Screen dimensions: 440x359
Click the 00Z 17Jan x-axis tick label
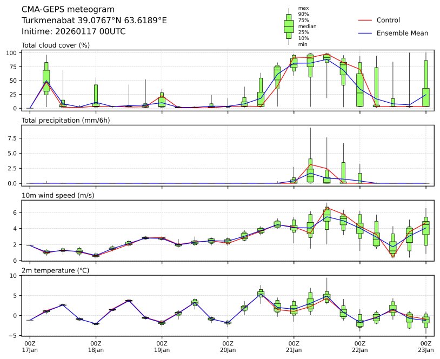pos(30,347)
